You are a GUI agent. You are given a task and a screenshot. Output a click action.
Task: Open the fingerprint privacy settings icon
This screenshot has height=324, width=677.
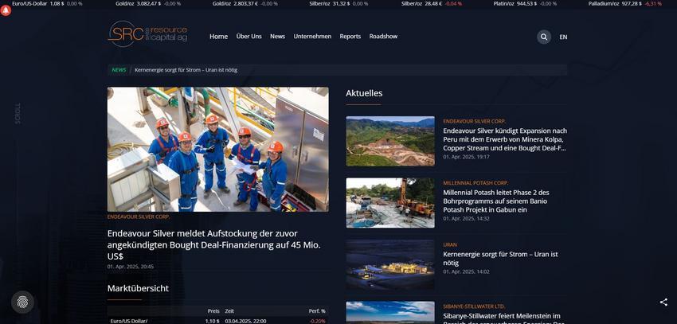(22, 302)
